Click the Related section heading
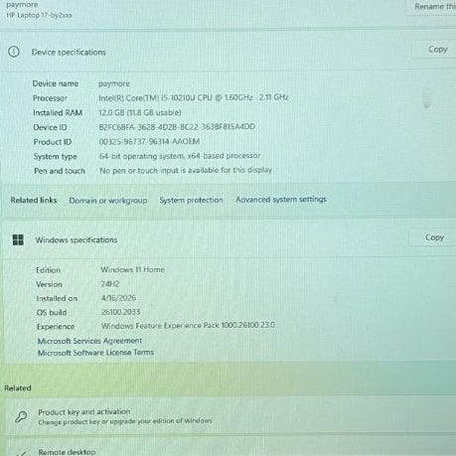This screenshot has height=456, width=456. tap(18, 387)
